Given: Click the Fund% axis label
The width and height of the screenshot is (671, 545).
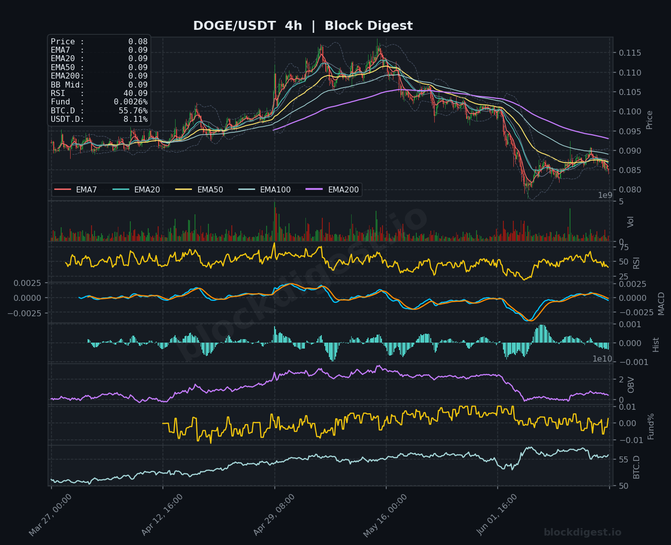Looking at the screenshot, I should click(651, 426).
